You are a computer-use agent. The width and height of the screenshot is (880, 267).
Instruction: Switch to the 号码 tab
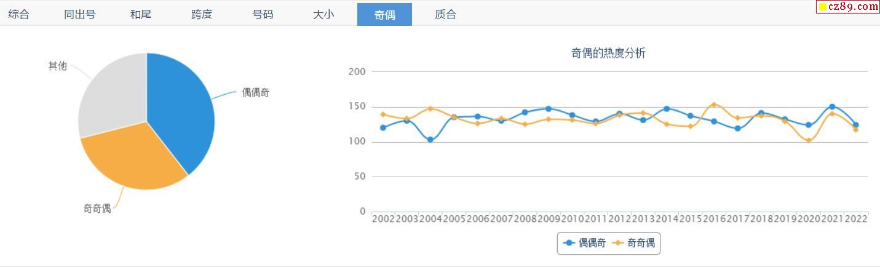[263, 14]
